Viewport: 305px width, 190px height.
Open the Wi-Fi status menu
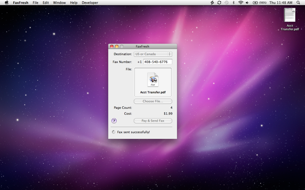coord(240,3)
